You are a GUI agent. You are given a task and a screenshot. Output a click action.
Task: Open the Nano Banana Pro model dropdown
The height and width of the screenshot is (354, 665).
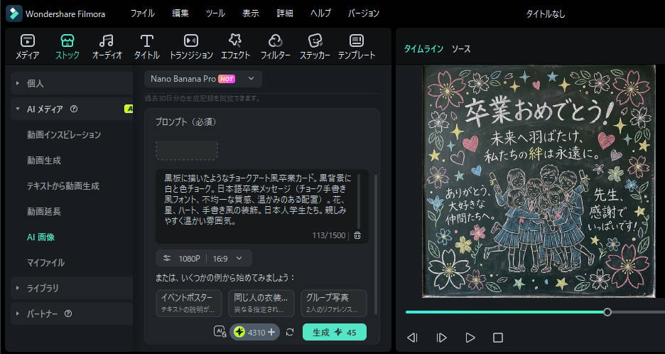tap(203, 79)
